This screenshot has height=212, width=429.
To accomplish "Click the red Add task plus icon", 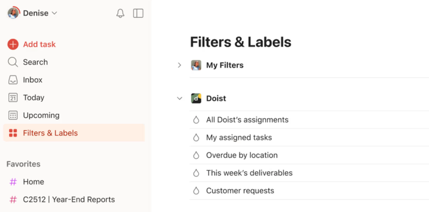I will [x=13, y=44].
